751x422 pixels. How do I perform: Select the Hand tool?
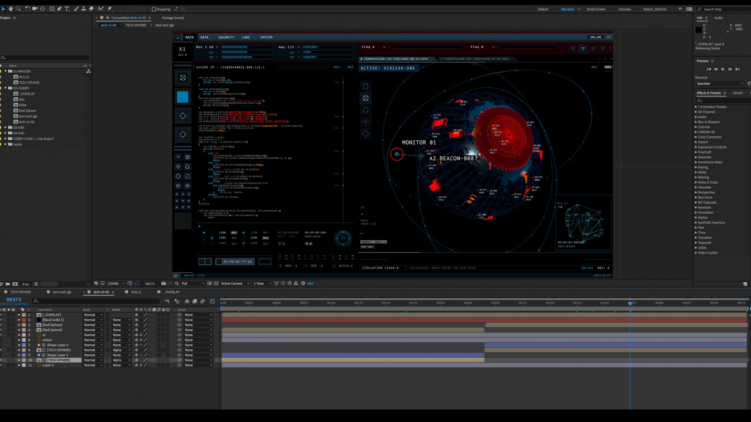tap(11, 9)
